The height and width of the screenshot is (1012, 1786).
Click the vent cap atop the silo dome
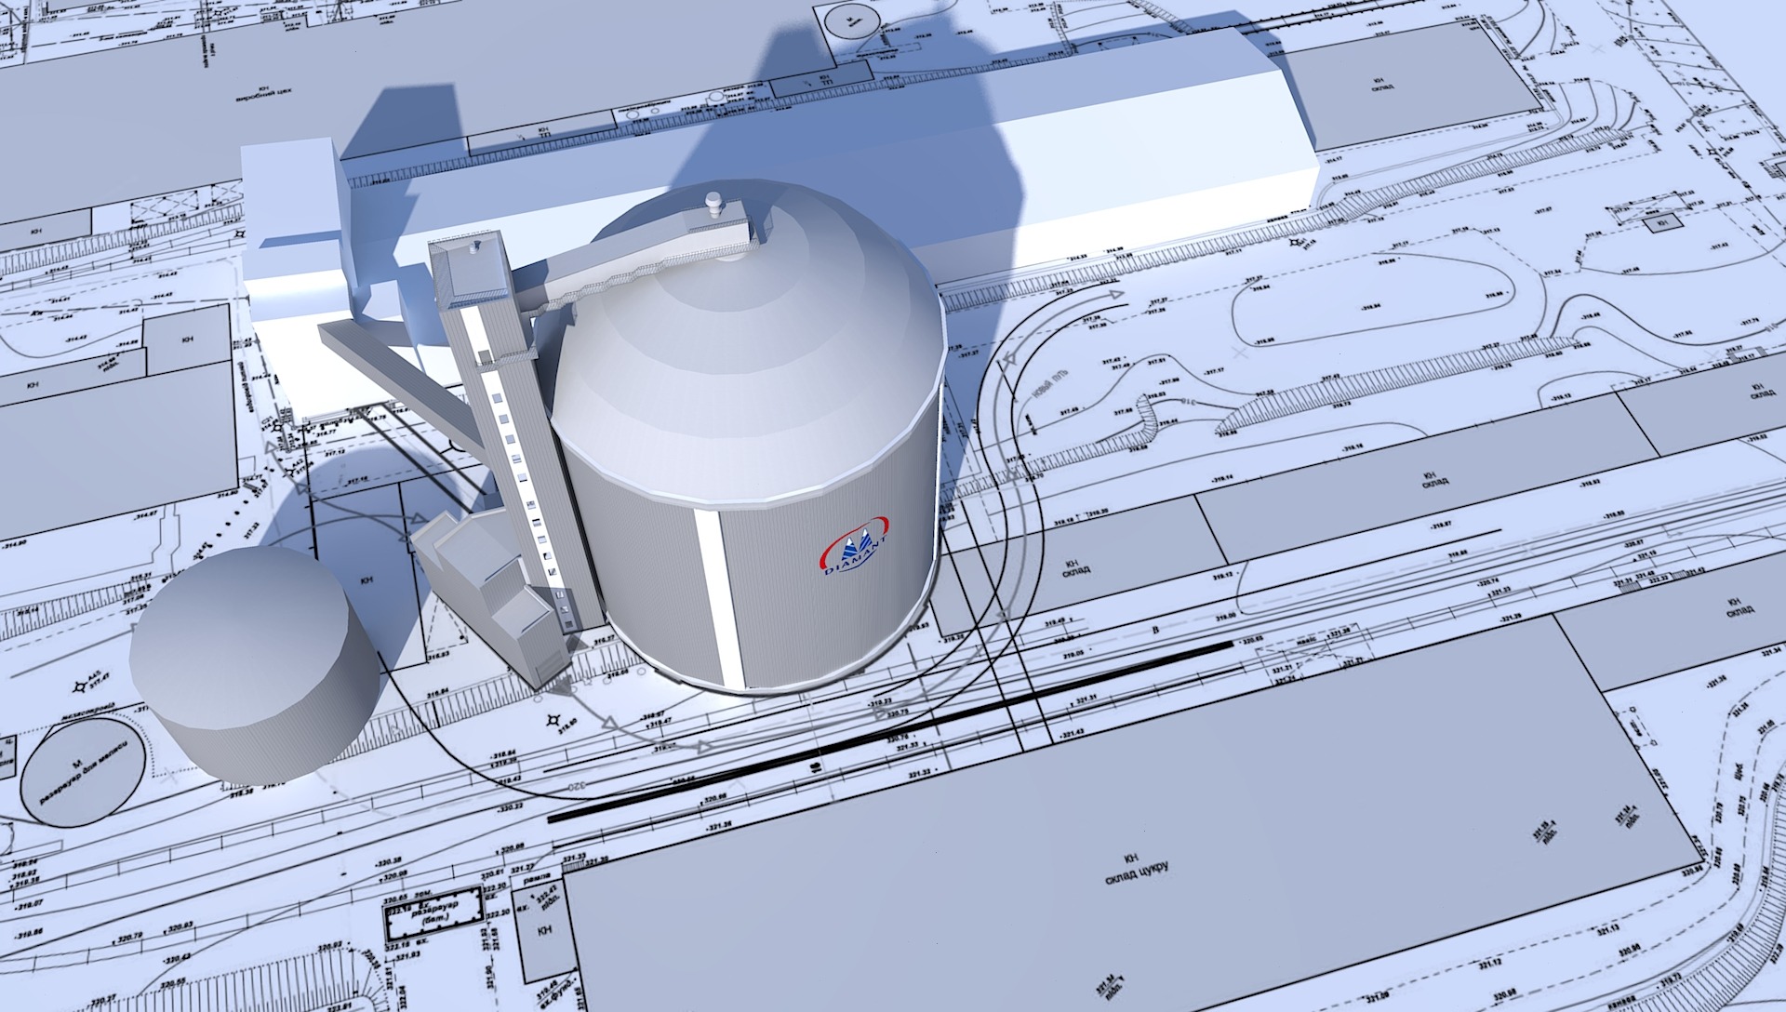point(714,201)
